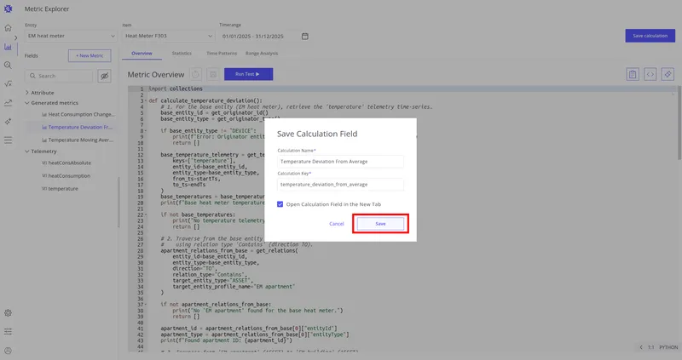The width and height of the screenshot is (682, 360).
Task: Click the Metric Explorer page title
Action: point(47,9)
